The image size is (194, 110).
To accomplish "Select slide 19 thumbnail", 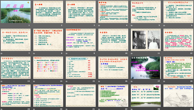I will point(16,96).
